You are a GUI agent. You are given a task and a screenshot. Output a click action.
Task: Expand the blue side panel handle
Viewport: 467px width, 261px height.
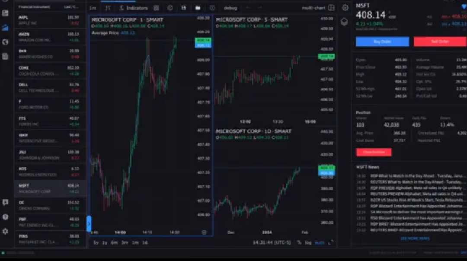click(89, 223)
